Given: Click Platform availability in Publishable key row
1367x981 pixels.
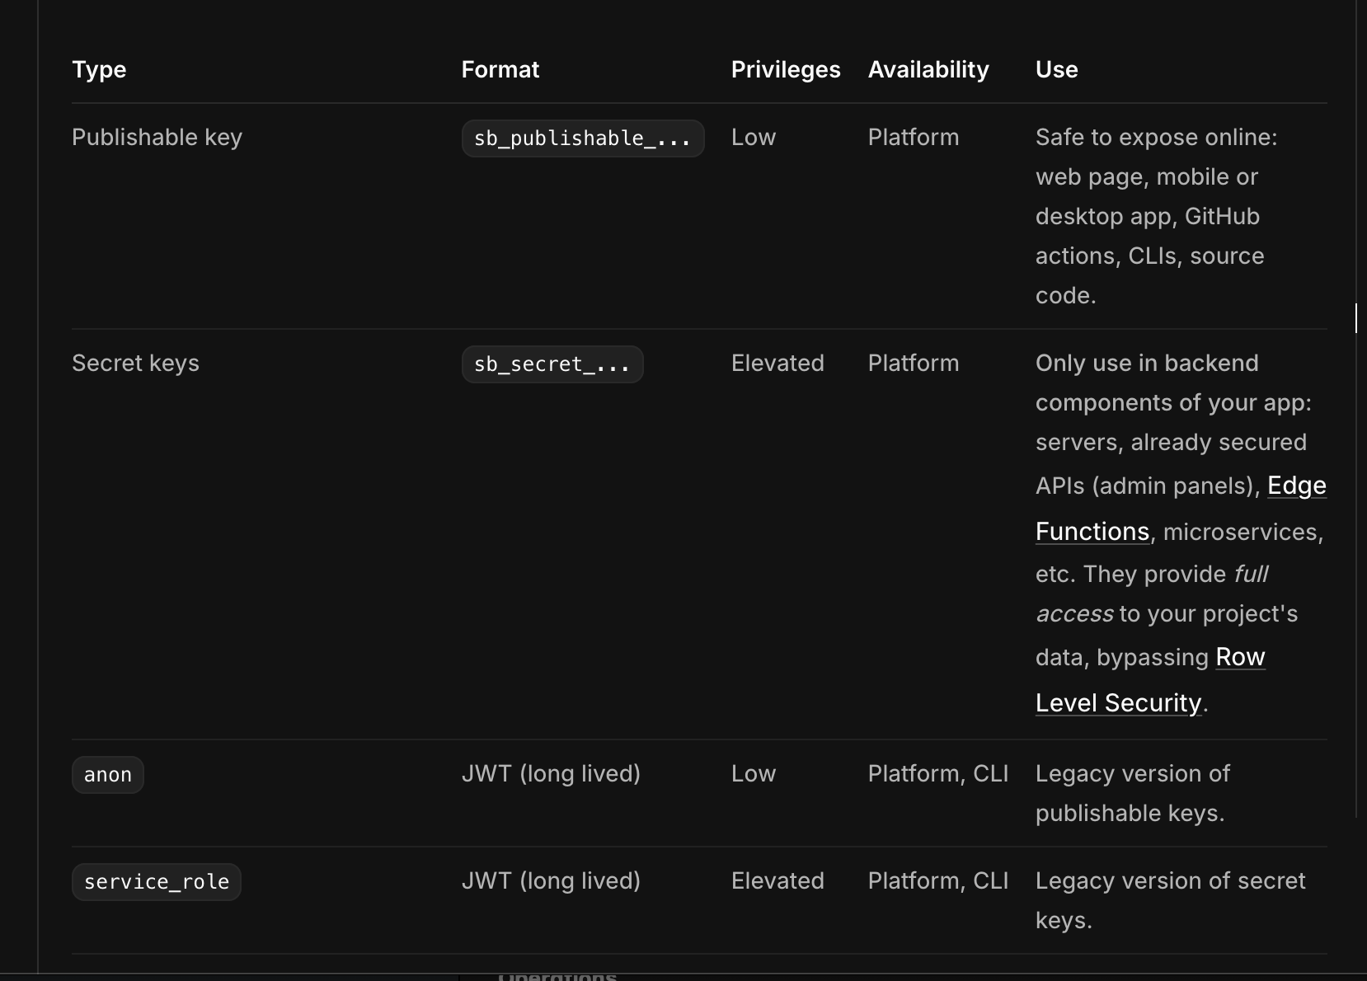Looking at the screenshot, I should [914, 137].
